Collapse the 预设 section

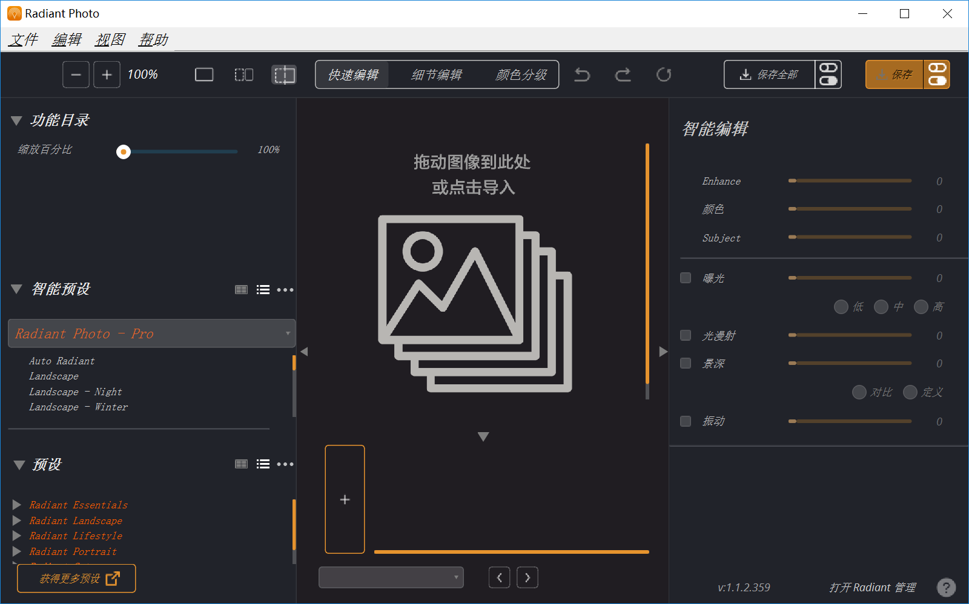pyautogui.click(x=19, y=465)
